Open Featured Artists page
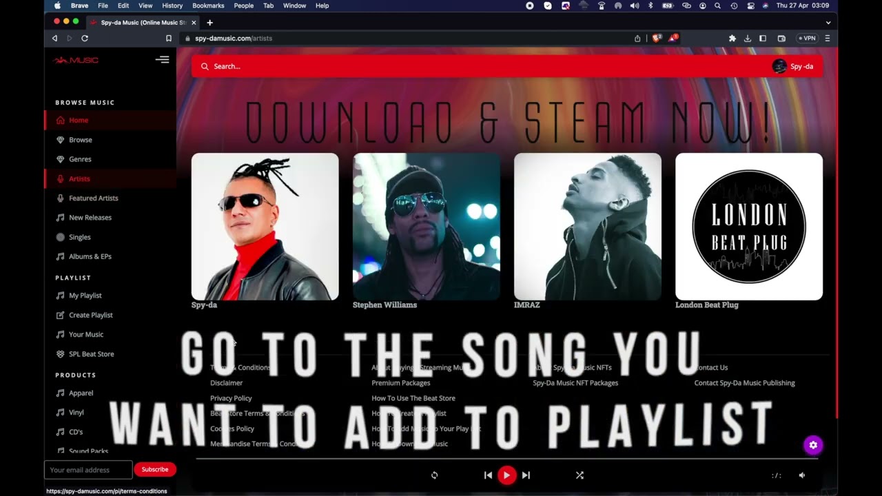The image size is (882, 496). [94, 198]
